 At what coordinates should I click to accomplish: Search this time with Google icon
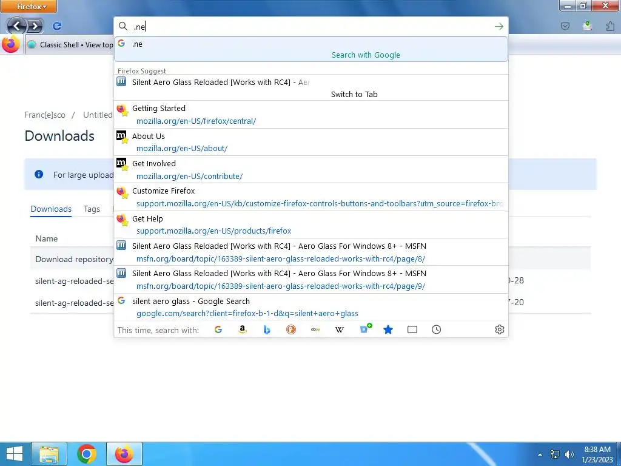[x=218, y=329]
